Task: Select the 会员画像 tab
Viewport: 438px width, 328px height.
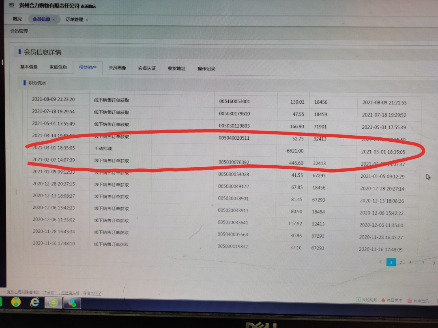Action: (117, 68)
